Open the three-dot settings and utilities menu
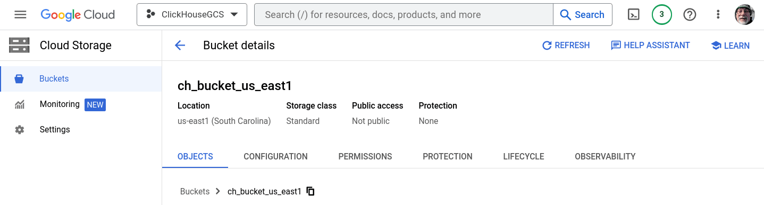Image resolution: width=764 pixels, height=205 pixels. click(718, 15)
